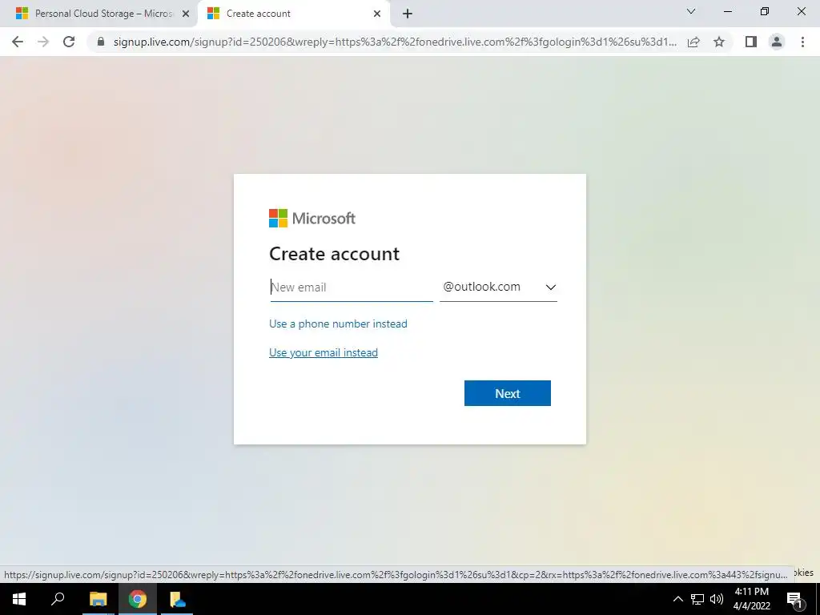Click the Create account heading text

click(x=334, y=254)
